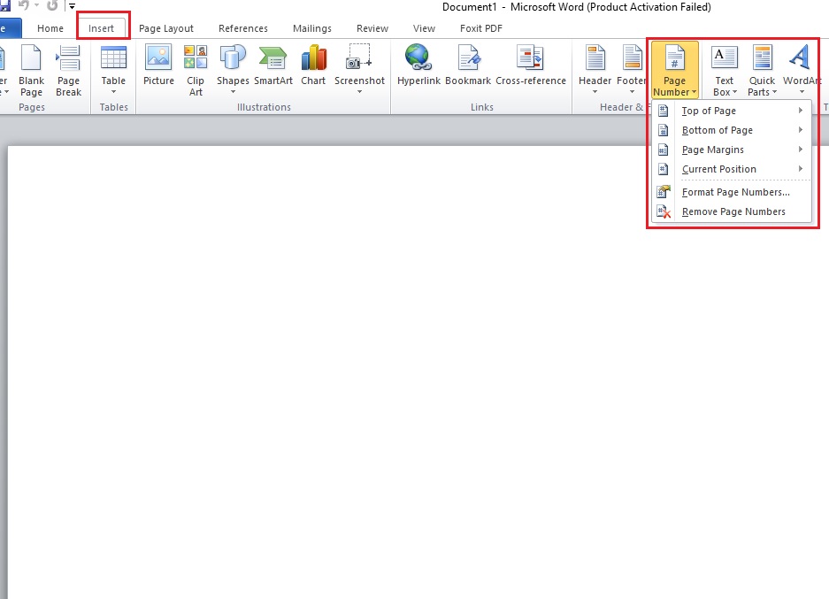Insert a Page Break
The image size is (829, 599).
click(x=69, y=71)
